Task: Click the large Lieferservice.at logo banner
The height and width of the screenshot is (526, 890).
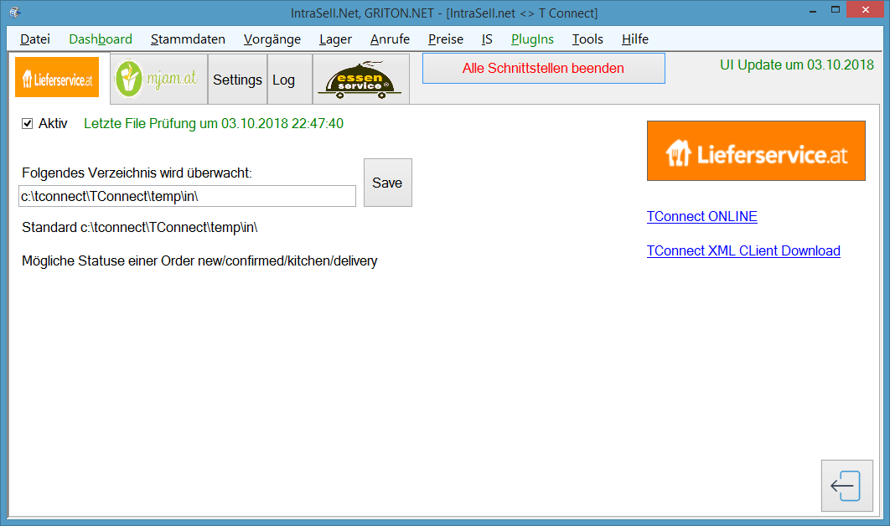Action: pos(756,151)
